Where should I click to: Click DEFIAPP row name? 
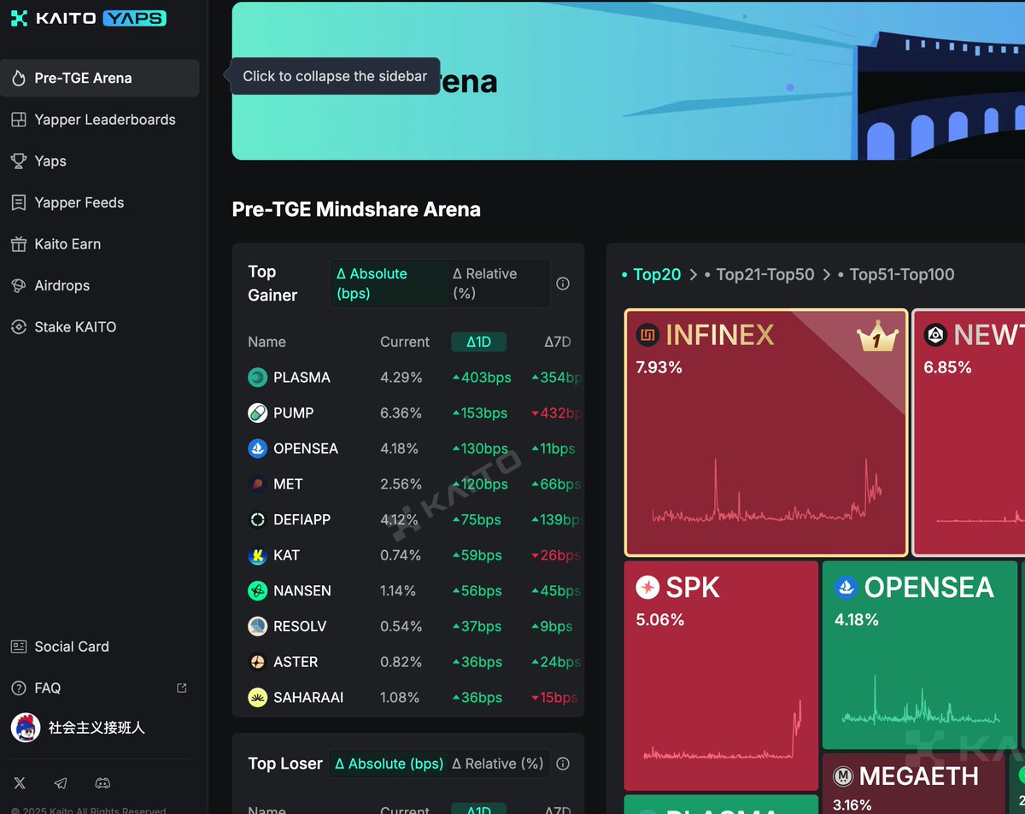coord(302,519)
